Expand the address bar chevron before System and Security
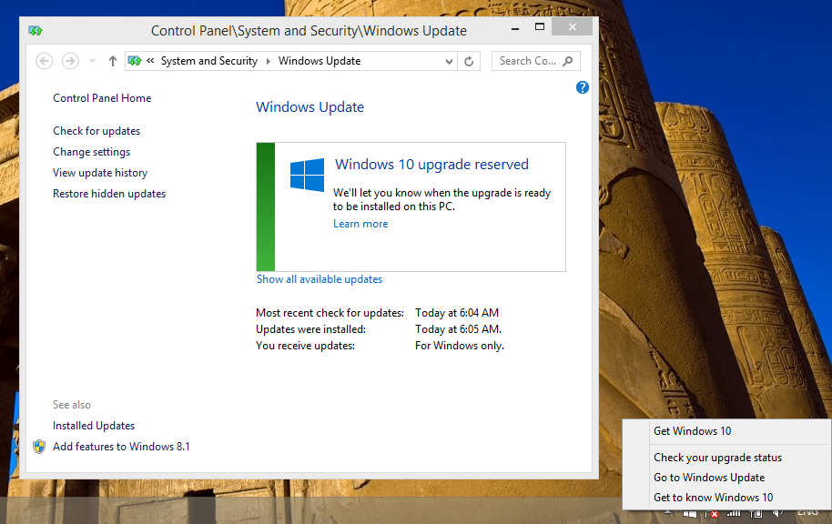The height and width of the screenshot is (524, 832). pyautogui.click(x=151, y=60)
